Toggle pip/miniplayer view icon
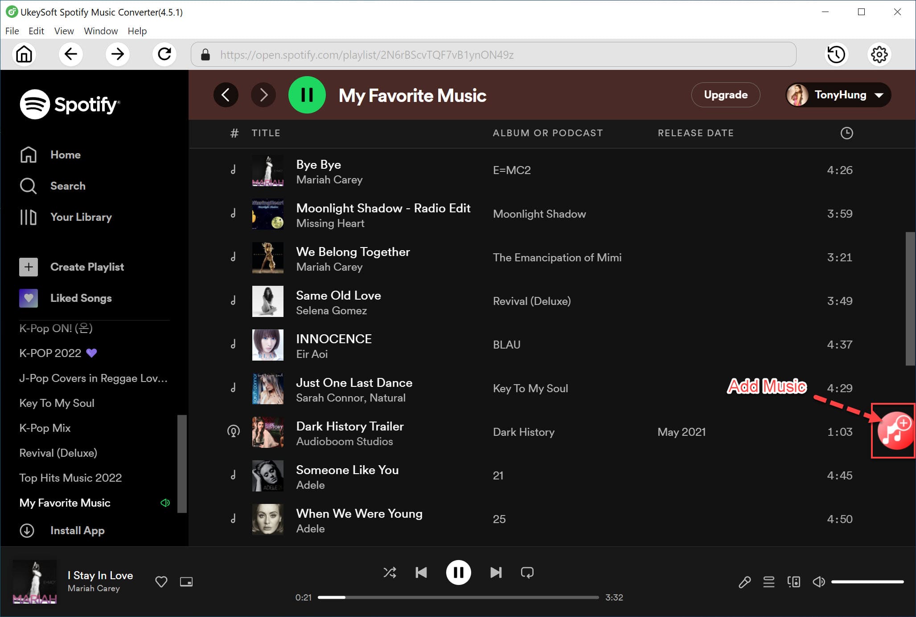The image size is (916, 617). click(x=186, y=582)
